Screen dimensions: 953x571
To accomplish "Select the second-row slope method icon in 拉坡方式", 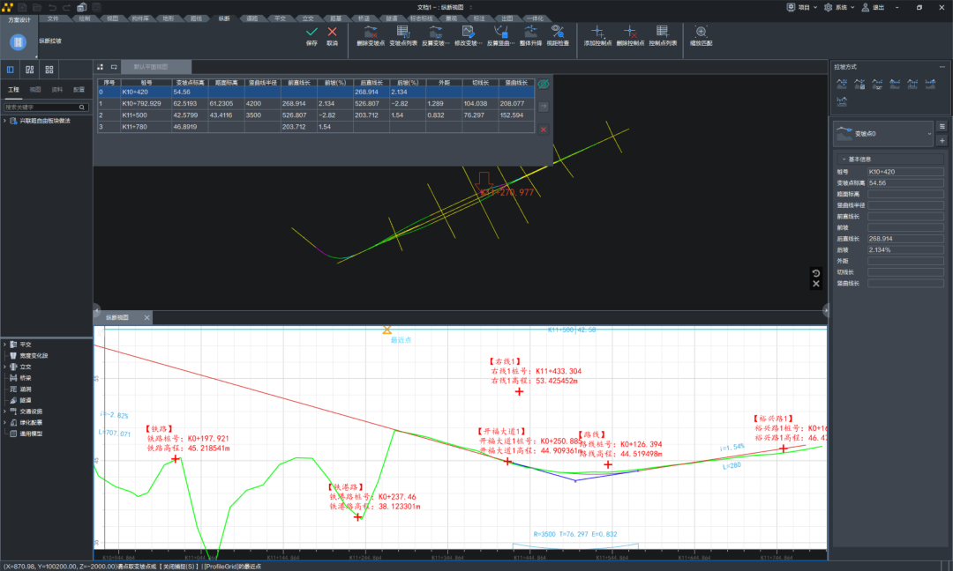I will tap(842, 101).
